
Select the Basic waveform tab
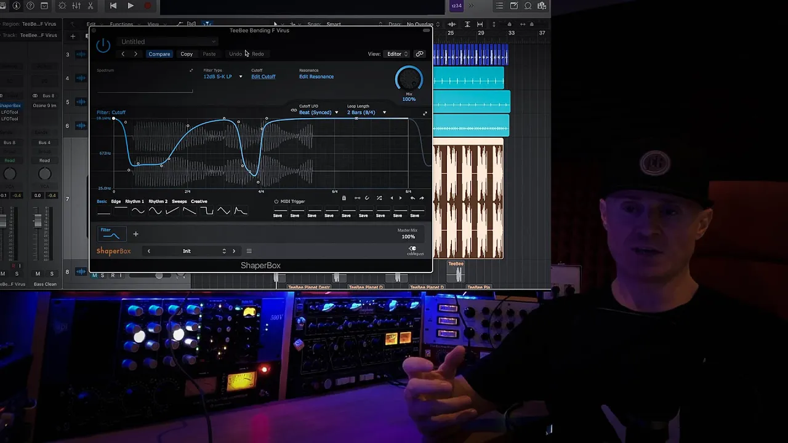102,201
